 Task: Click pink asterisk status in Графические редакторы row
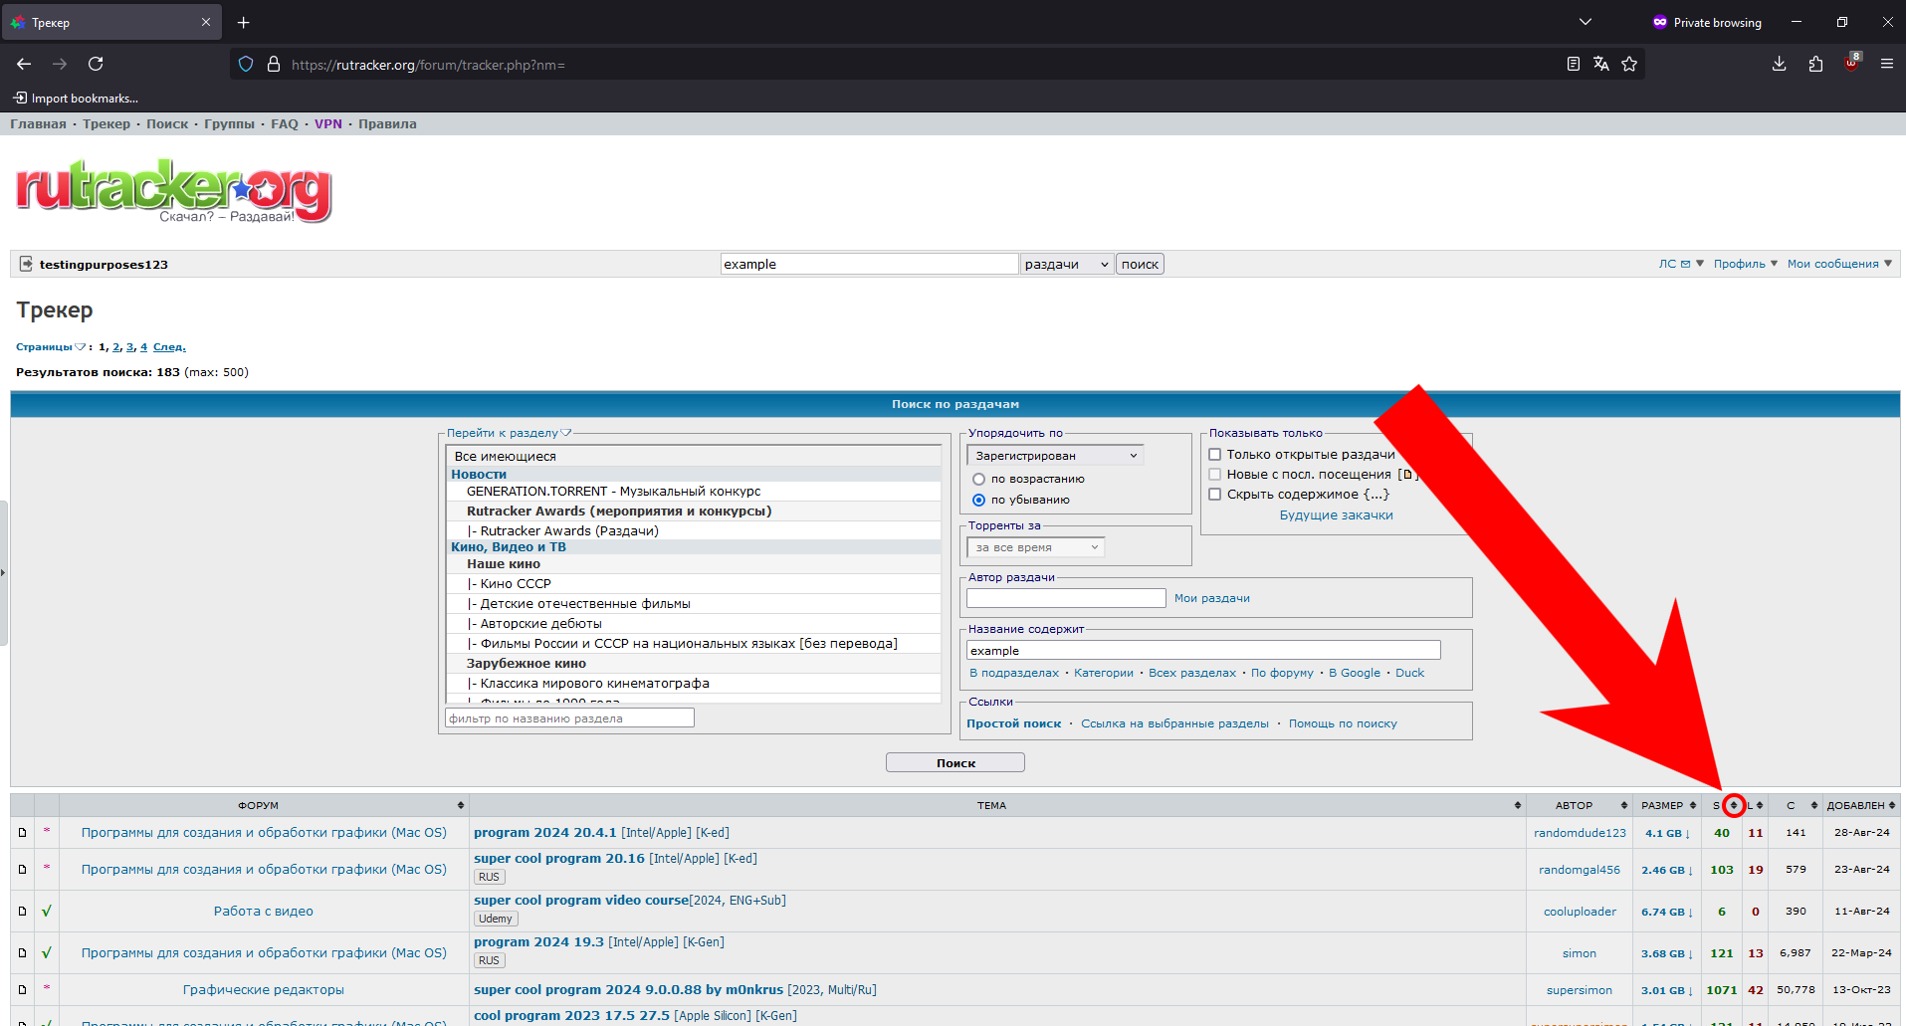(x=47, y=988)
